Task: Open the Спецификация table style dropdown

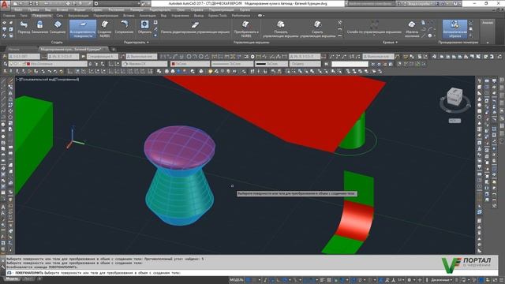Action: tap(103, 56)
